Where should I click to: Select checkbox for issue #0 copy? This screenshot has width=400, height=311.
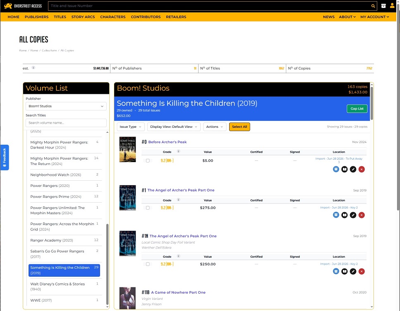point(148,160)
